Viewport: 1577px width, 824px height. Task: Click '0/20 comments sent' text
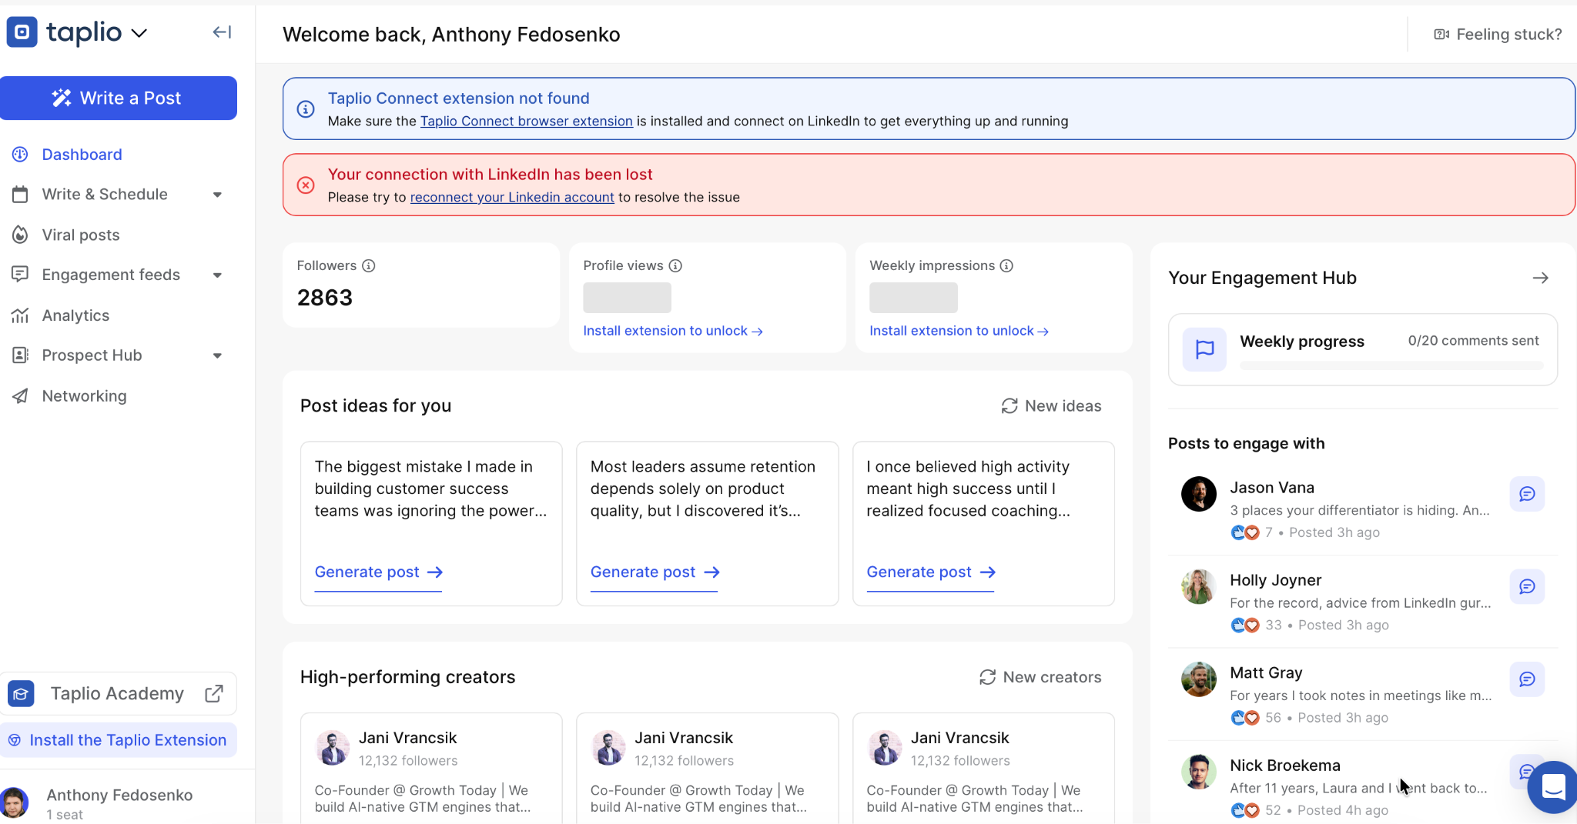(1473, 341)
